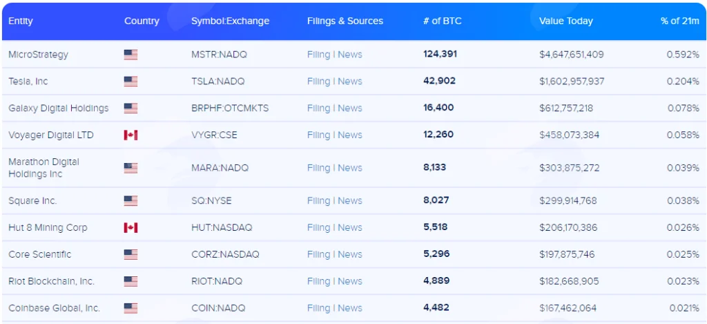Sort by the # of BTC column header
This screenshot has width=707, height=324.
443,21
